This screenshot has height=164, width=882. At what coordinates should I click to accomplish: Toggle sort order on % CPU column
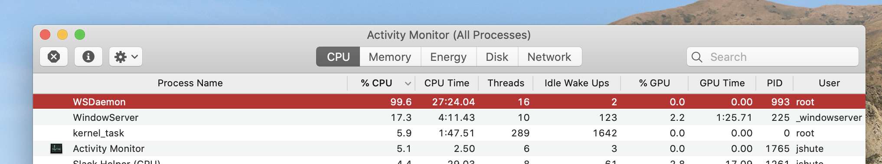point(381,83)
